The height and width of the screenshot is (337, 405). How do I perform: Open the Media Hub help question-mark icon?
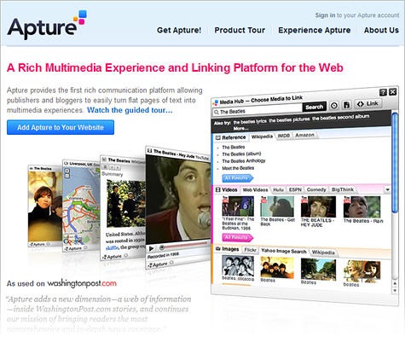click(x=383, y=92)
